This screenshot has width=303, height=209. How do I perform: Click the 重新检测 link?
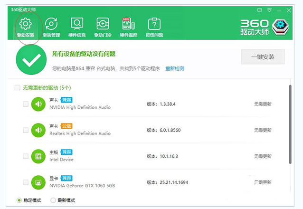pos(174,68)
